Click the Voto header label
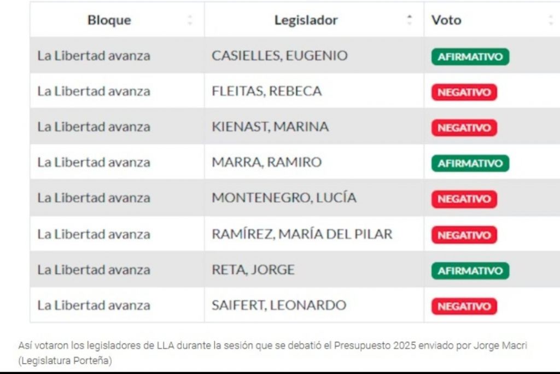 pos(446,20)
